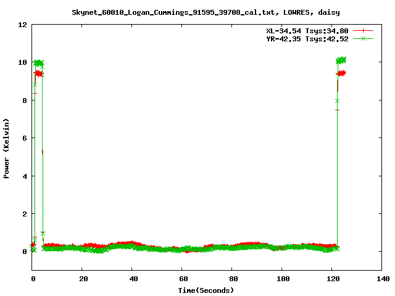This screenshot has width=395, height=296.
Task: Click the y-axis tick label 12
Action: pyautogui.click(x=23, y=25)
